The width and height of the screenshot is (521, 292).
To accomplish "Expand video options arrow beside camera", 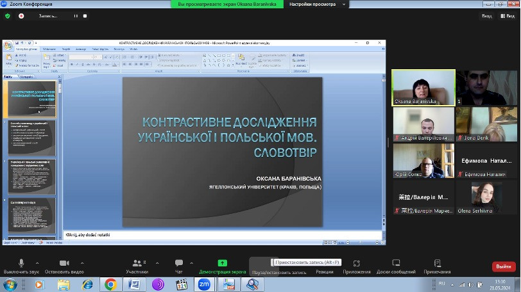I will pyautogui.click(x=81, y=263).
